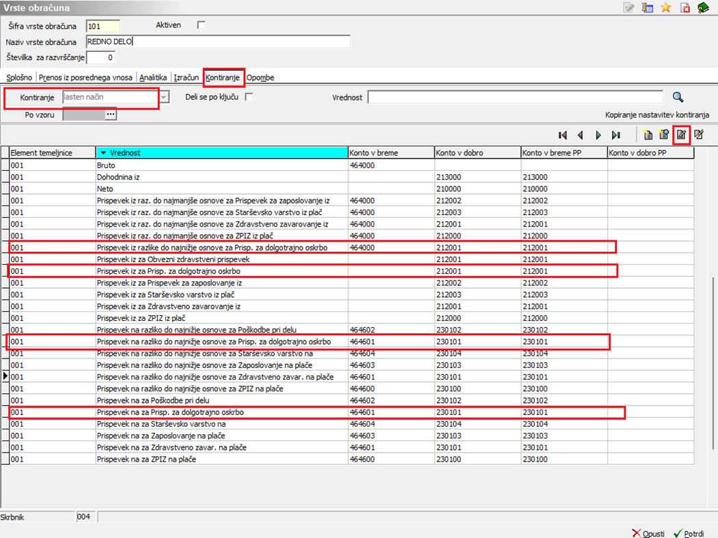Click Kopiranje nastavitev kontiranja link
This screenshot has width=718, height=538.
point(657,115)
